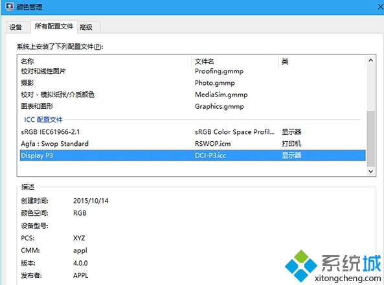Click the ICC 配置文件 group header
Image resolution: width=384 pixels, height=285 pixels.
(43, 120)
